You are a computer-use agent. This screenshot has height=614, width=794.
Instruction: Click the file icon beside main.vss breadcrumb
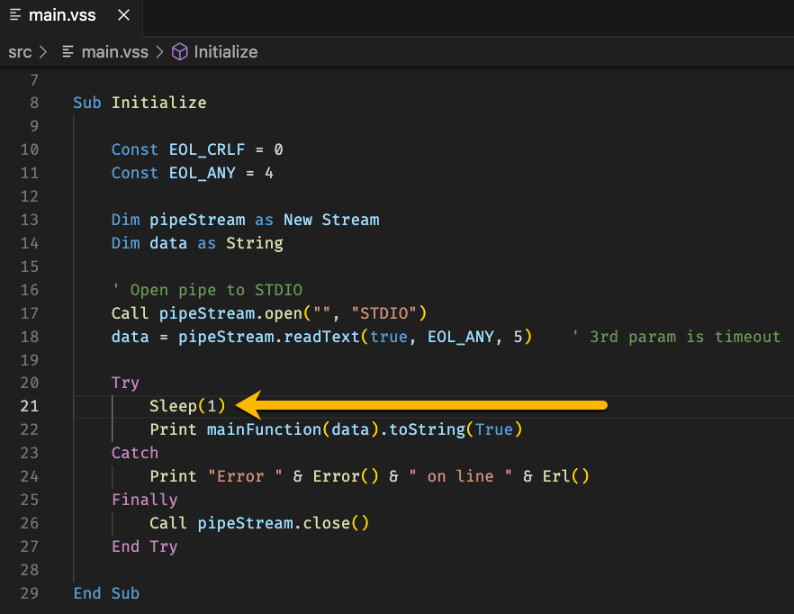point(68,52)
